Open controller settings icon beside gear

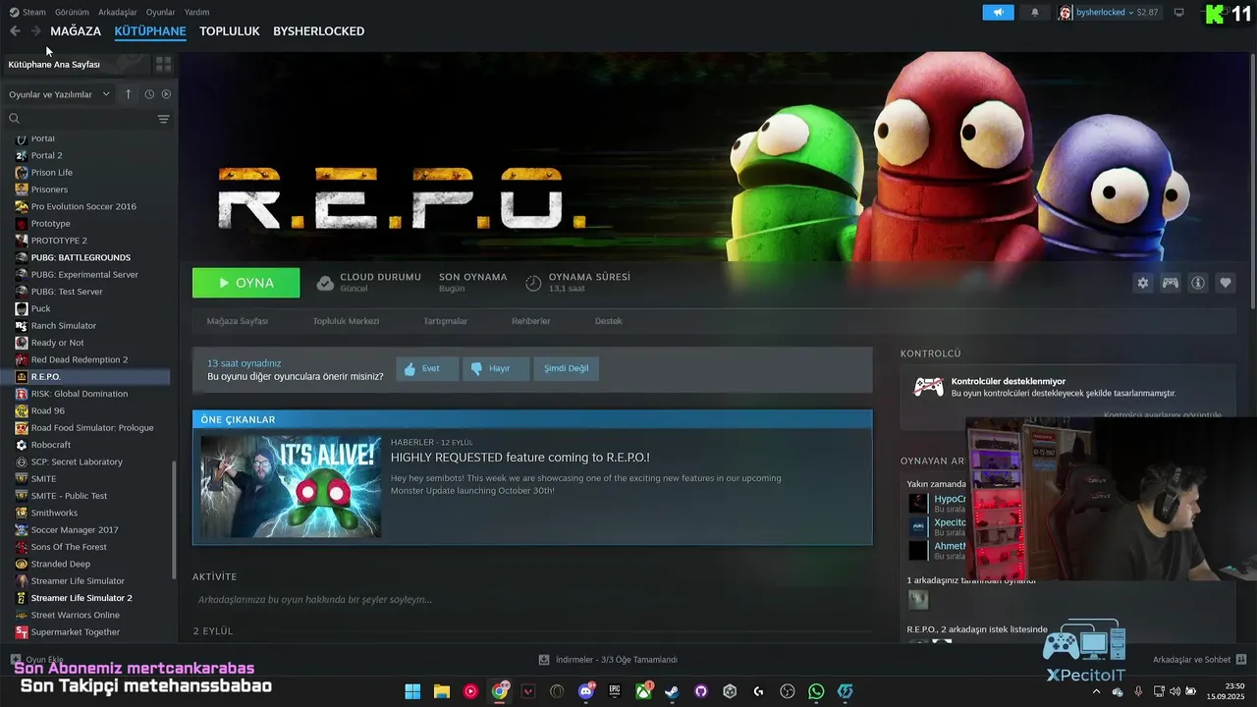click(x=1171, y=283)
